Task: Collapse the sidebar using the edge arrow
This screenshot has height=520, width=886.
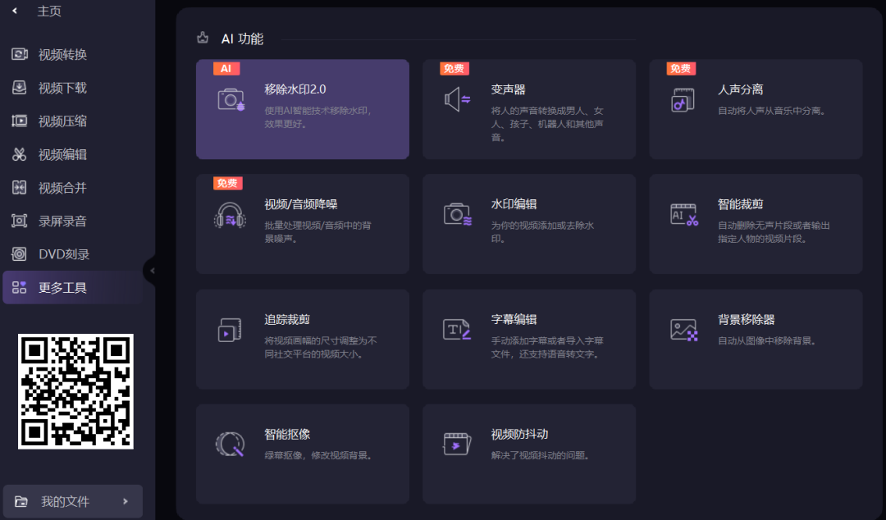Action: point(153,269)
